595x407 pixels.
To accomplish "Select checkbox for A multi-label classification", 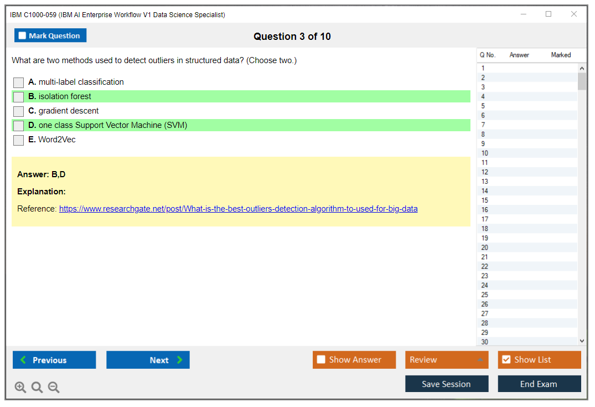I will click(x=19, y=83).
